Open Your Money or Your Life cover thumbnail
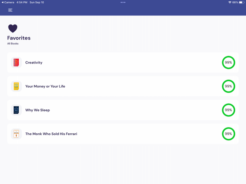This screenshot has height=184, width=246. [x=16, y=86]
